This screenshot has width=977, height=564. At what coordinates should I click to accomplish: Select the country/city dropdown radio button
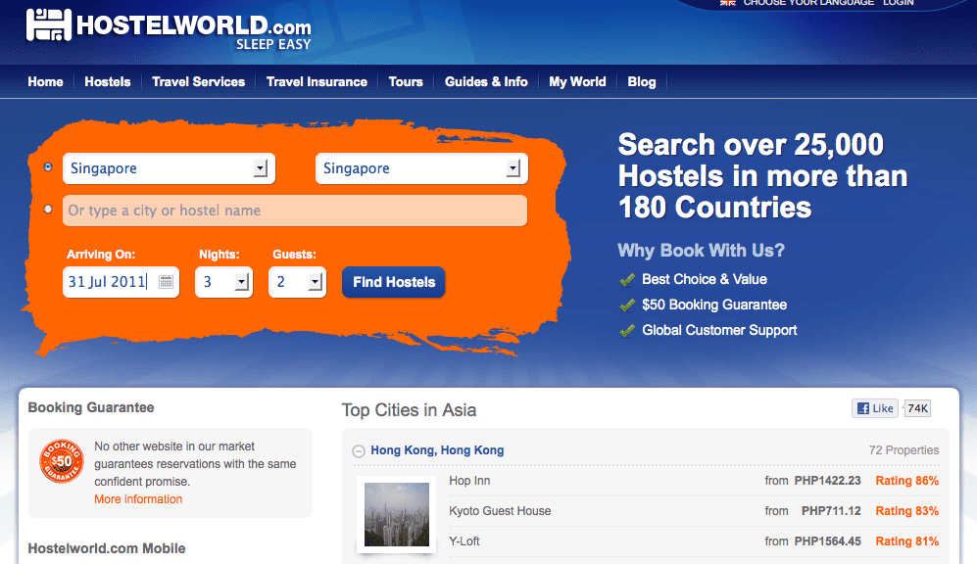(49, 167)
